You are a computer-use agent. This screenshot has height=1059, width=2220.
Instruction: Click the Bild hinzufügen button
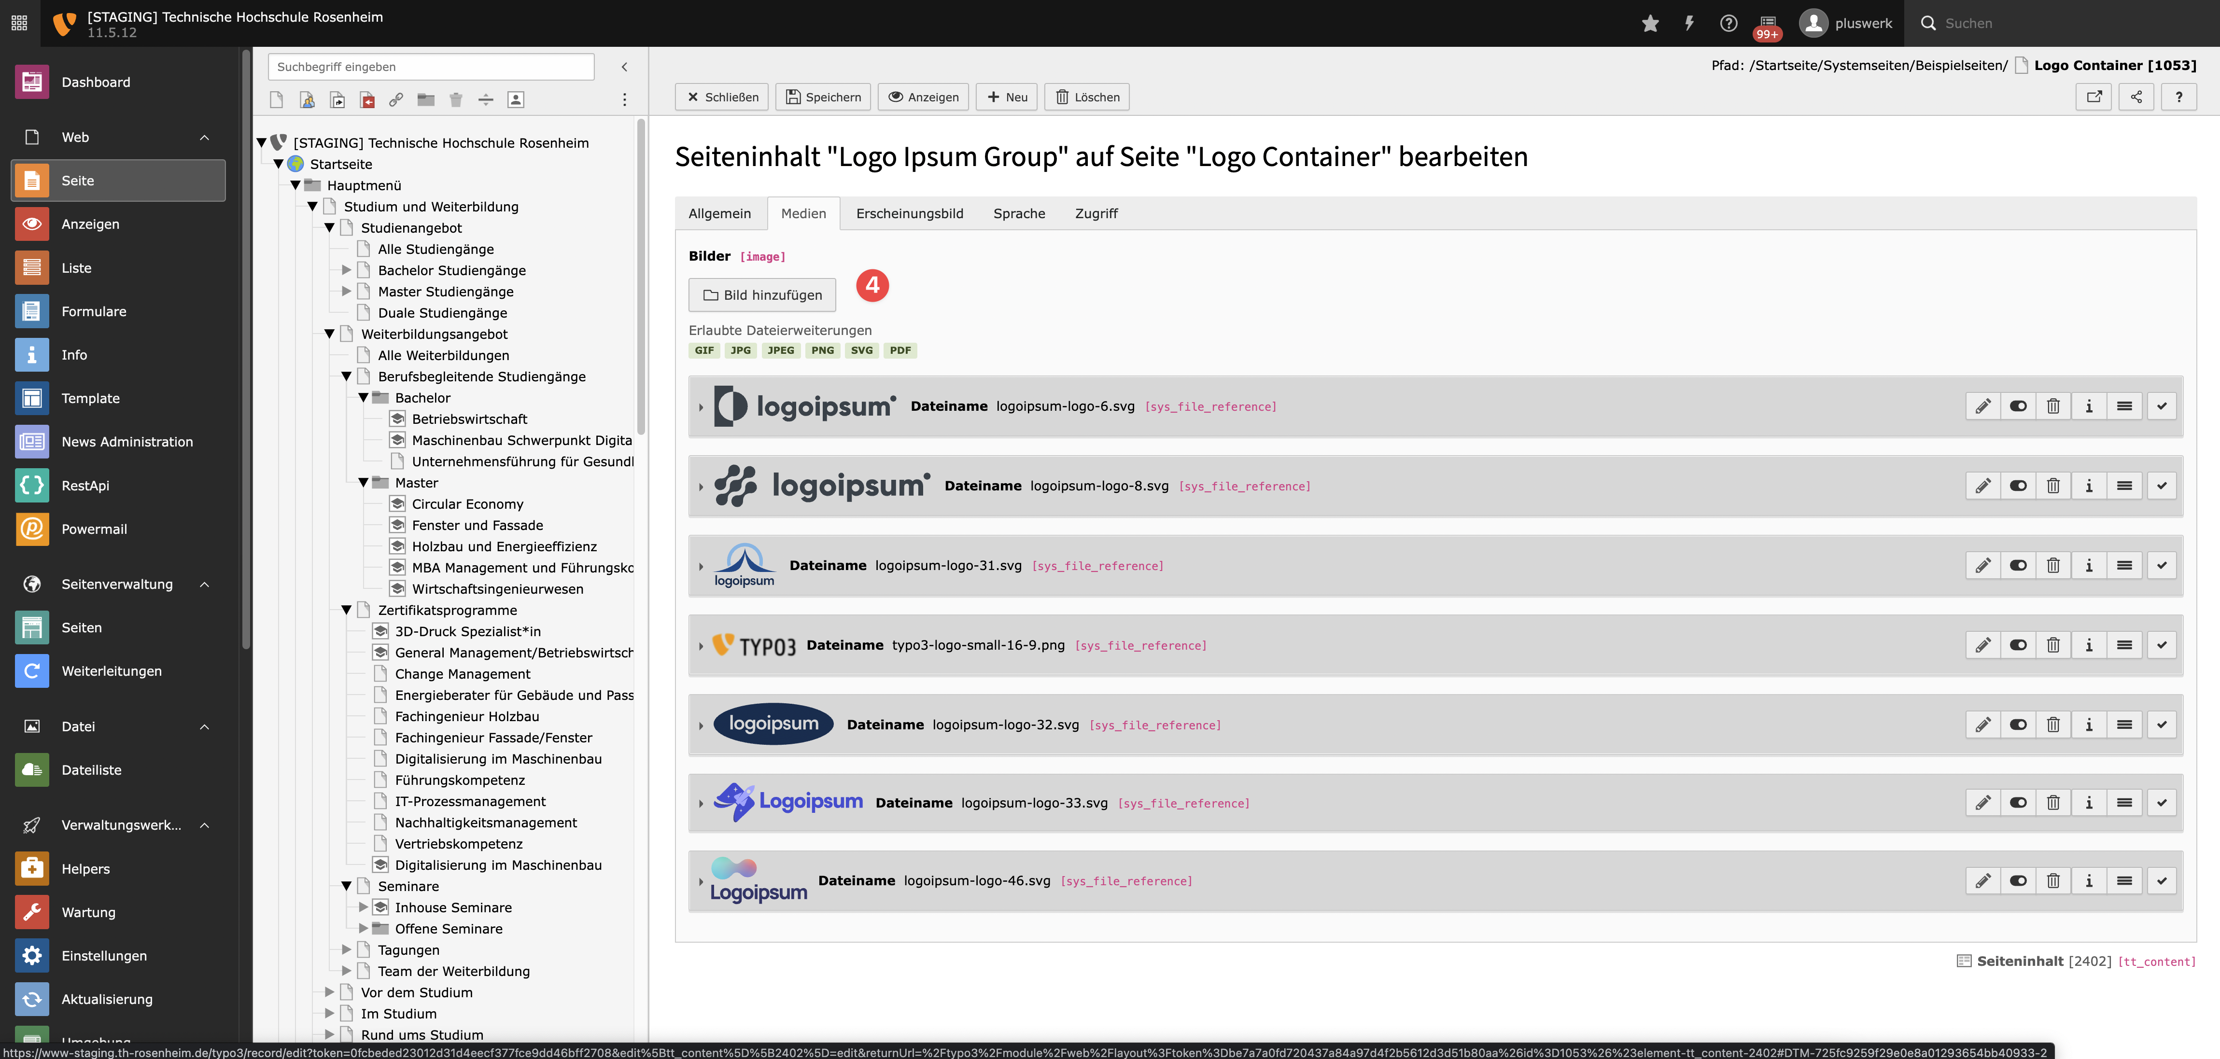tap(762, 295)
